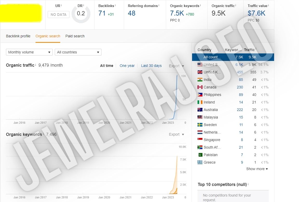The width and height of the screenshot is (299, 202).
Task: Click Traffic value info icon
Action: tap(268, 5)
